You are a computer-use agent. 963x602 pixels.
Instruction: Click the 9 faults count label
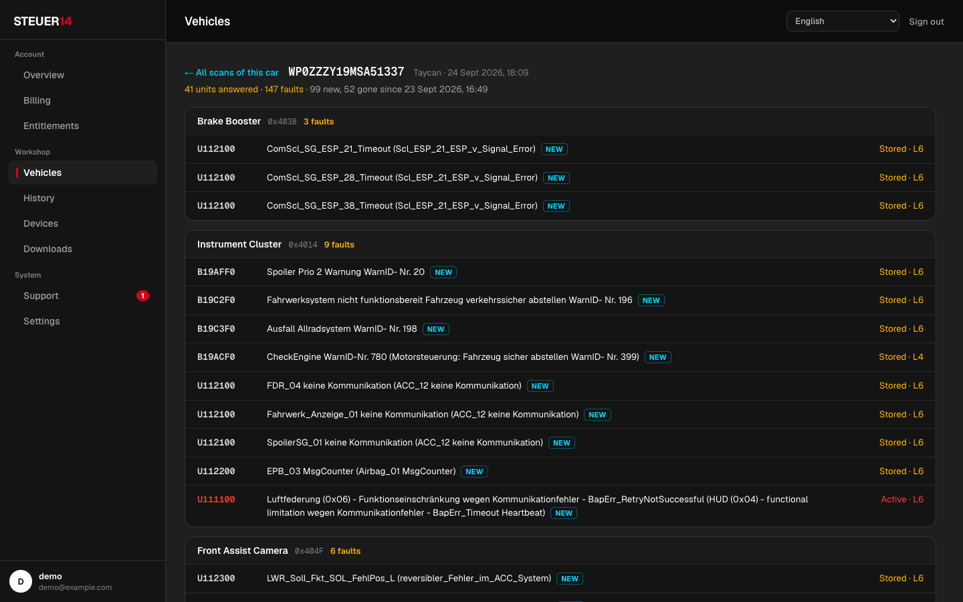pyautogui.click(x=339, y=245)
